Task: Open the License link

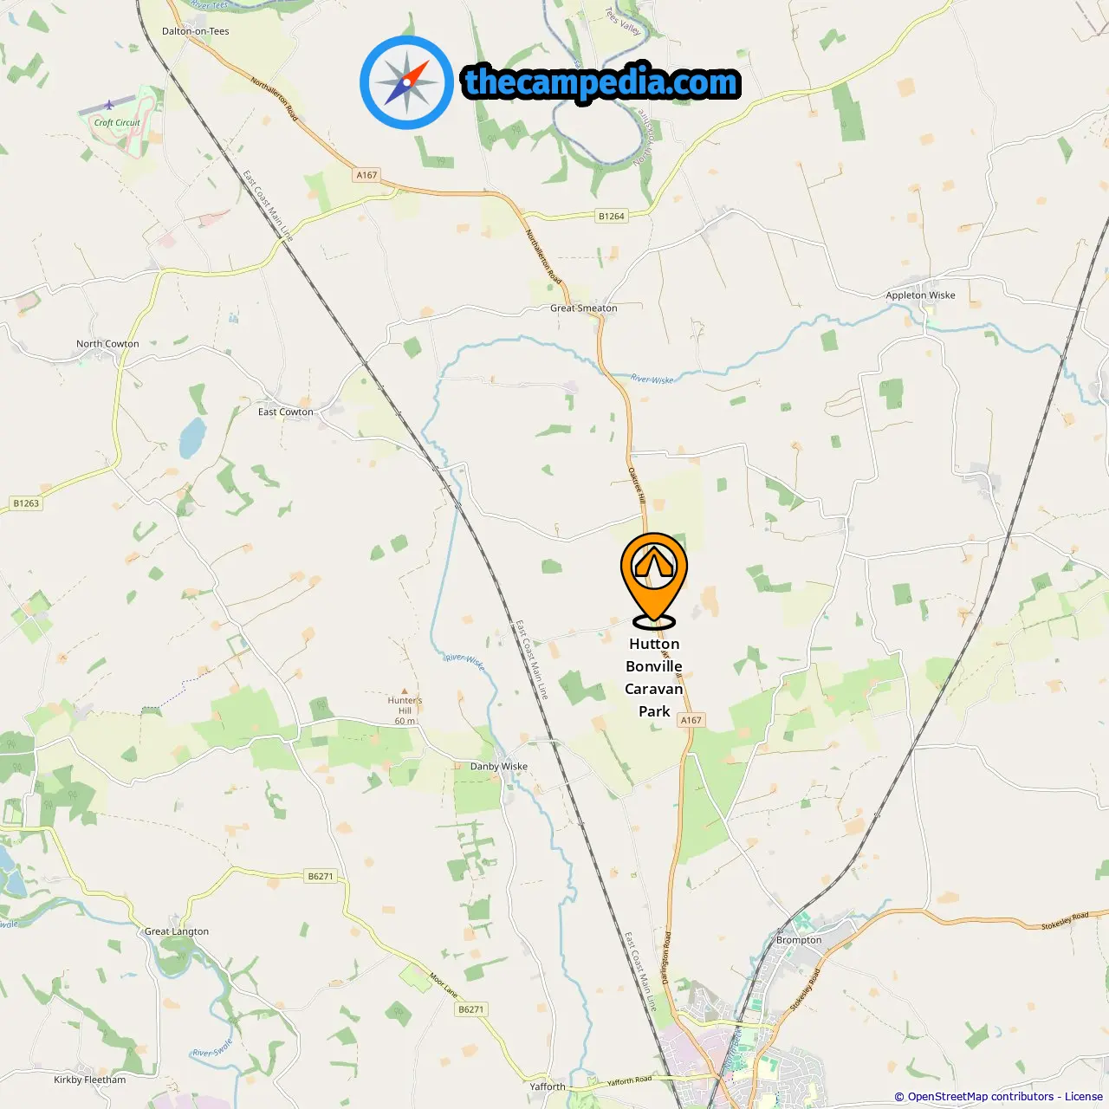Action: tap(1084, 1096)
